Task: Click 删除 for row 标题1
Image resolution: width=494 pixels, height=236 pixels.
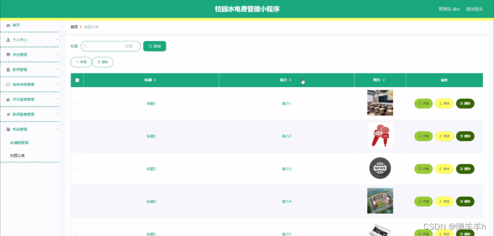Action: [x=465, y=104]
